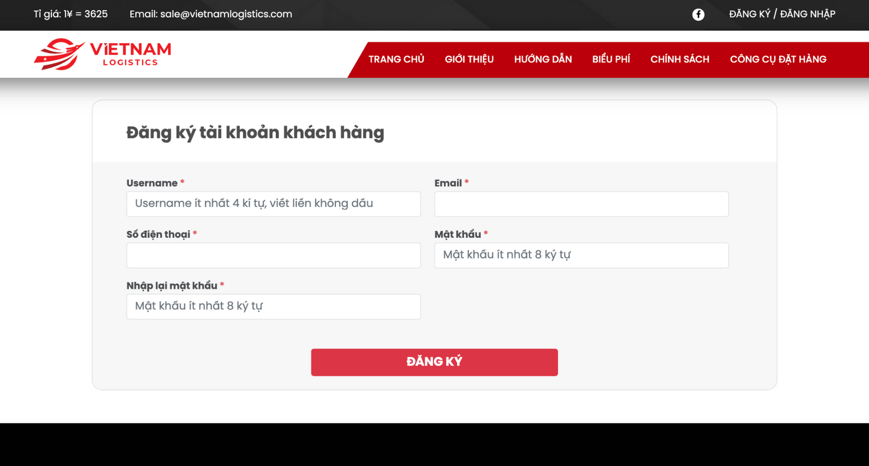Open ĐĂNG KÝ / ĐĂNG NHẬP link
Screen dimensions: 869x466
(782, 14)
